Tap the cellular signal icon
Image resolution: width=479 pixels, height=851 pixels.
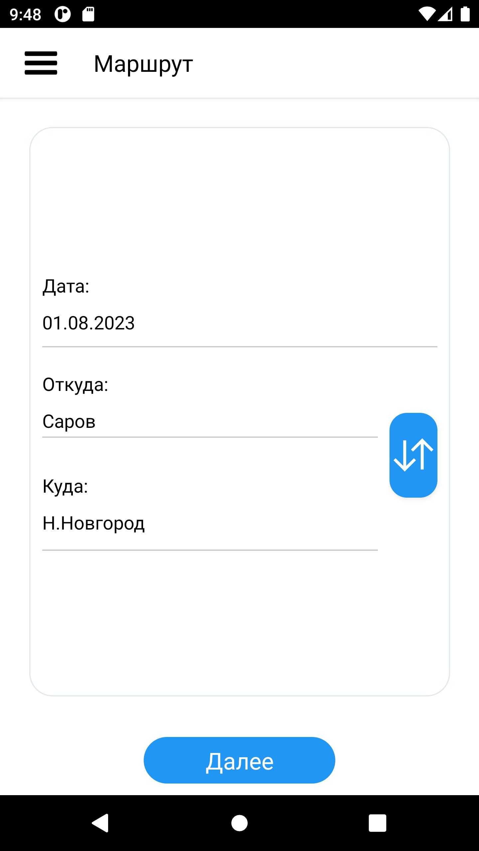click(445, 14)
